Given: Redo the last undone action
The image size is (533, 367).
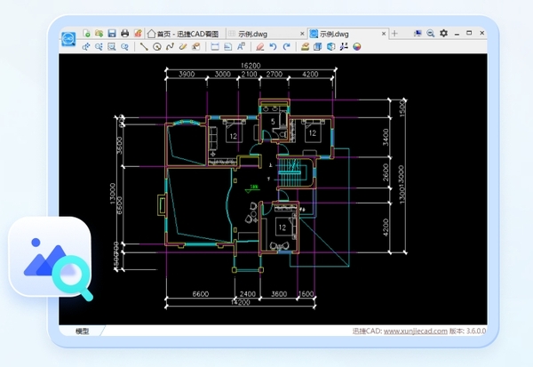Looking at the screenshot, I should point(286,46).
